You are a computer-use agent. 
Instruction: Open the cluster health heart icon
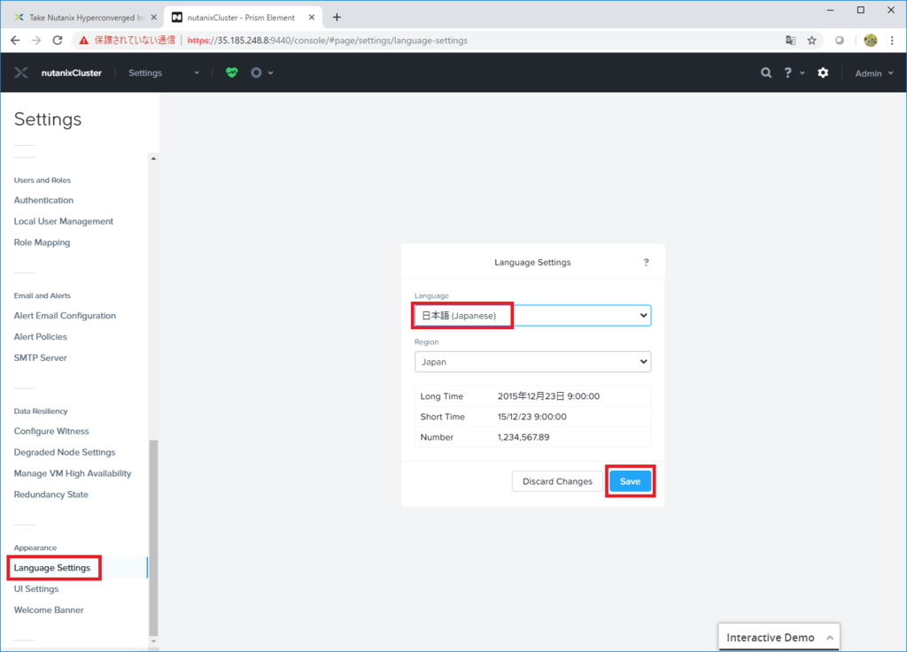(x=231, y=73)
